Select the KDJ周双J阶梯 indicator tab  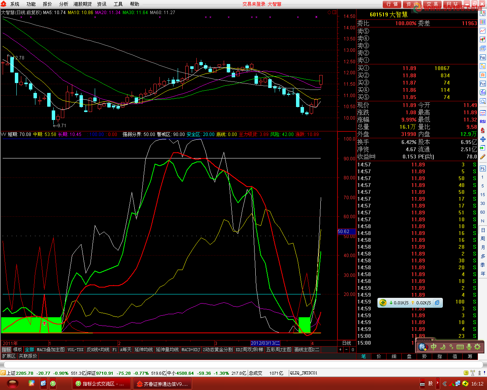coord(249,350)
